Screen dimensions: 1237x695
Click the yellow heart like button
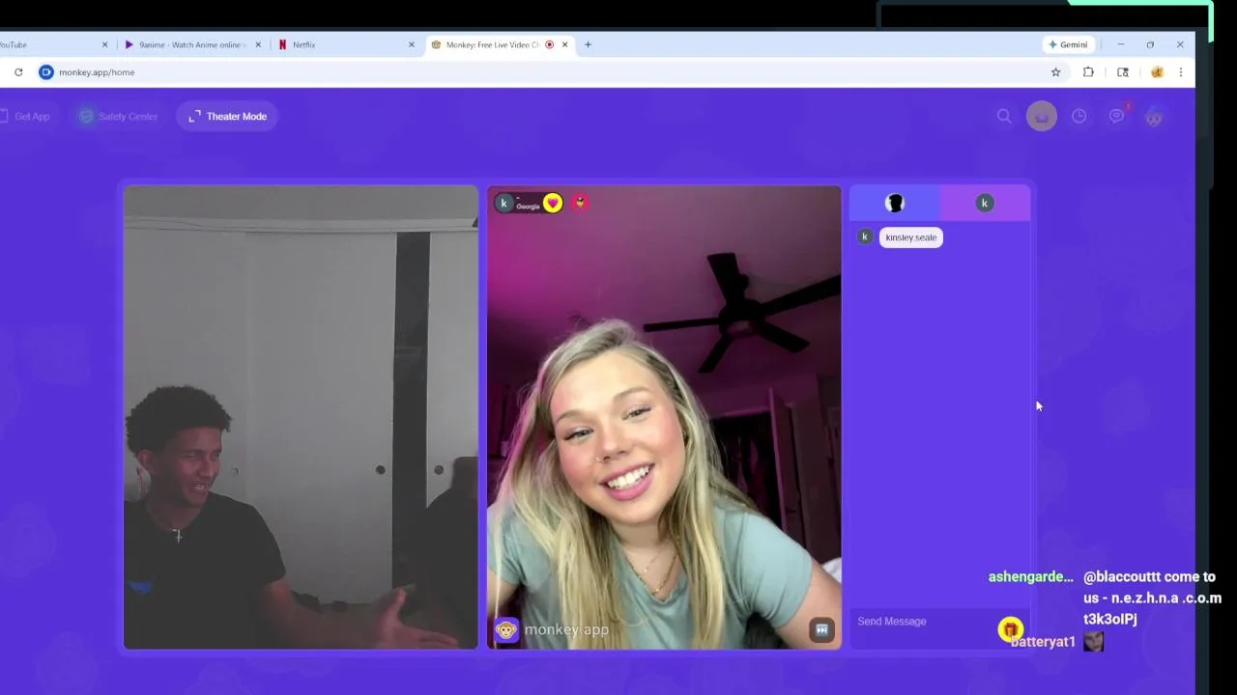pos(553,203)
